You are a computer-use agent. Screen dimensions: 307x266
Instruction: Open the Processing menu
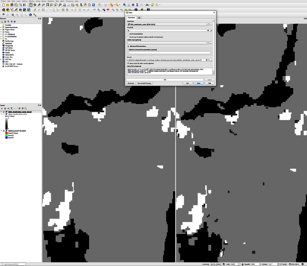[70, 1]
